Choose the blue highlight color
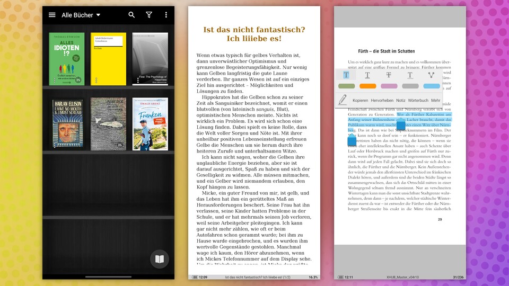509x286 pixels. pos(432,86)
